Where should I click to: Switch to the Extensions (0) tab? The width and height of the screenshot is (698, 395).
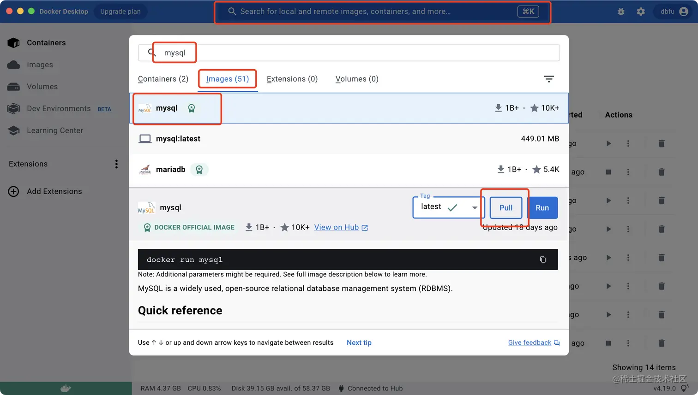(x=292, y=79)
